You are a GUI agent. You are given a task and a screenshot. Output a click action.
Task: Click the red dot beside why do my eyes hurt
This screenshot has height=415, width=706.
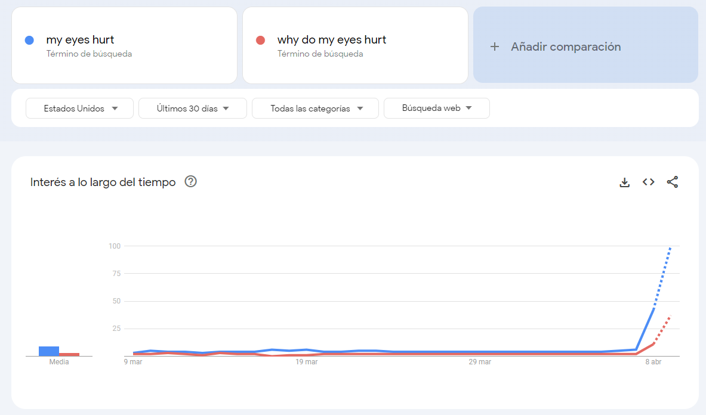(x=260, y=41)
